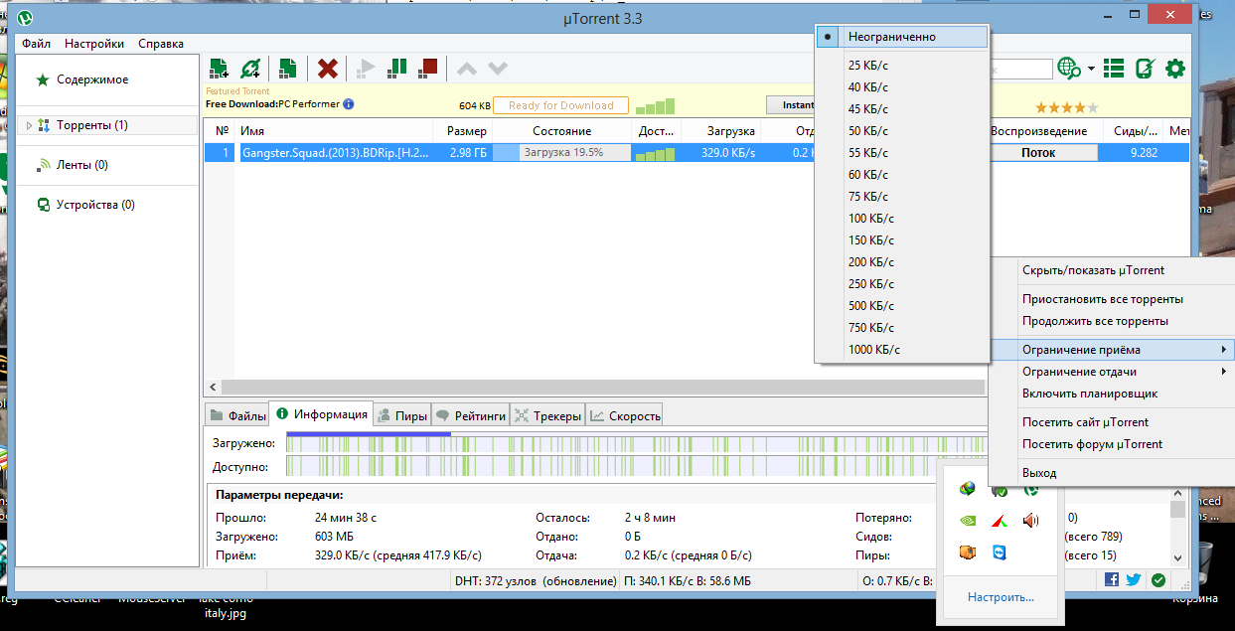Screen dimensions: 1235x631
Task: Select Ленты (0) in the sidebar
Action: point(82,165)
